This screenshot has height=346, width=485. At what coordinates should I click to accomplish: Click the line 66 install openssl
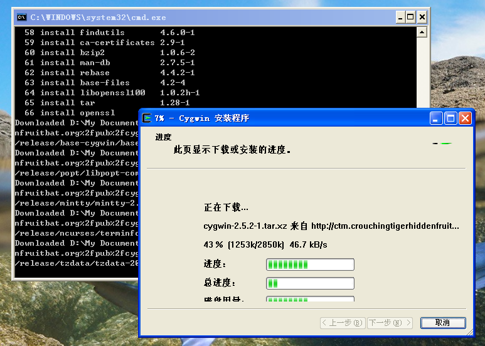coord(70,112)
